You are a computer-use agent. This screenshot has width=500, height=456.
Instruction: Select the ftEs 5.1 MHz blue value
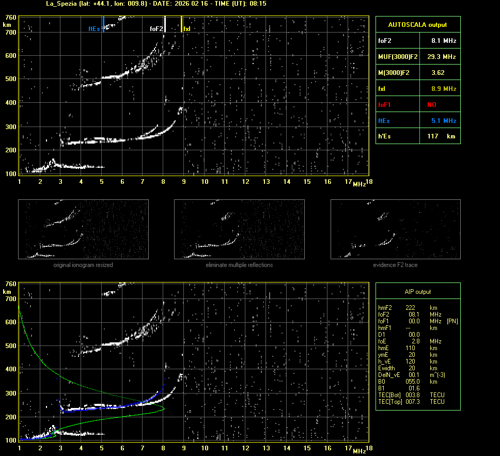444,121
